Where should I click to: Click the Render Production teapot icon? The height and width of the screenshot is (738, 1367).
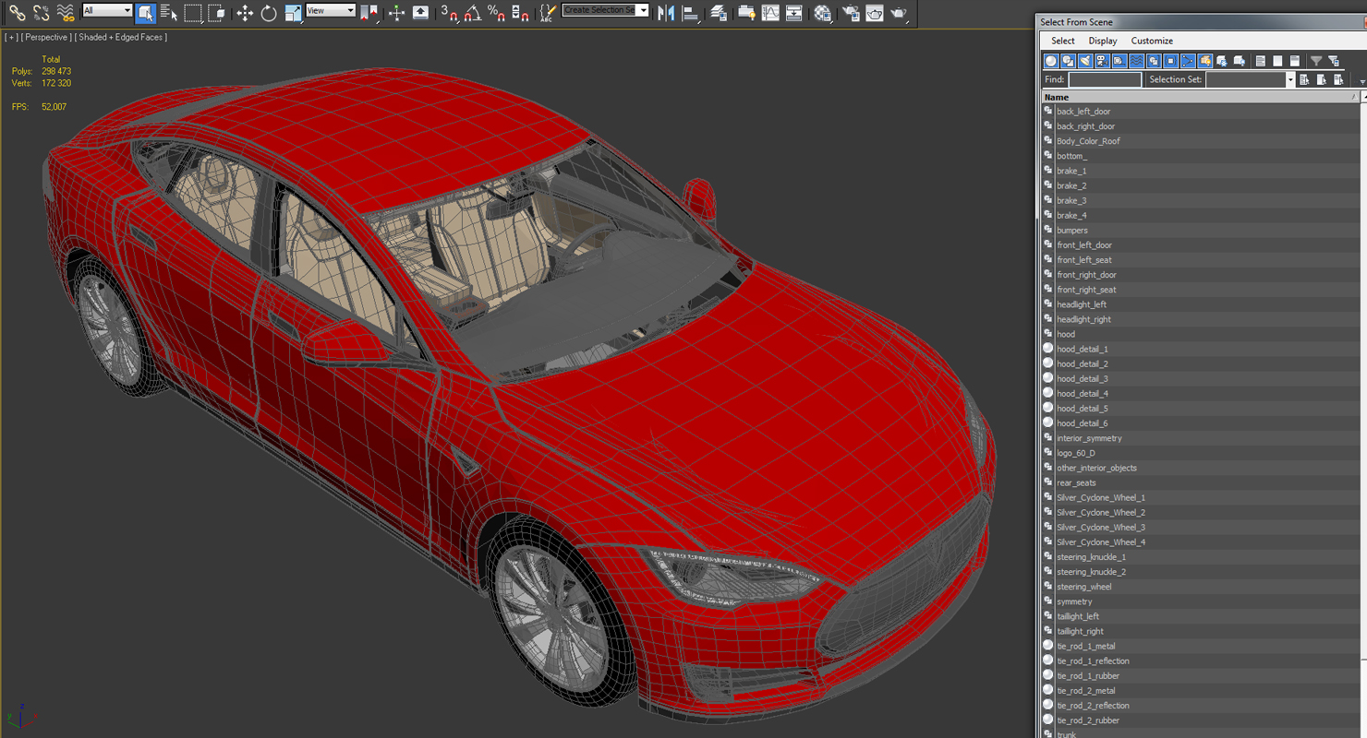click(898, 13)
